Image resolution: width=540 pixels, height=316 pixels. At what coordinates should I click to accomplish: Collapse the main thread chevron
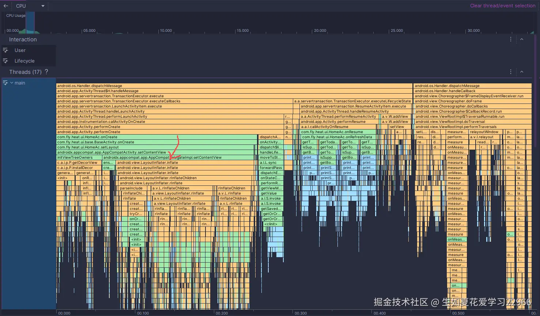point(12,83)
